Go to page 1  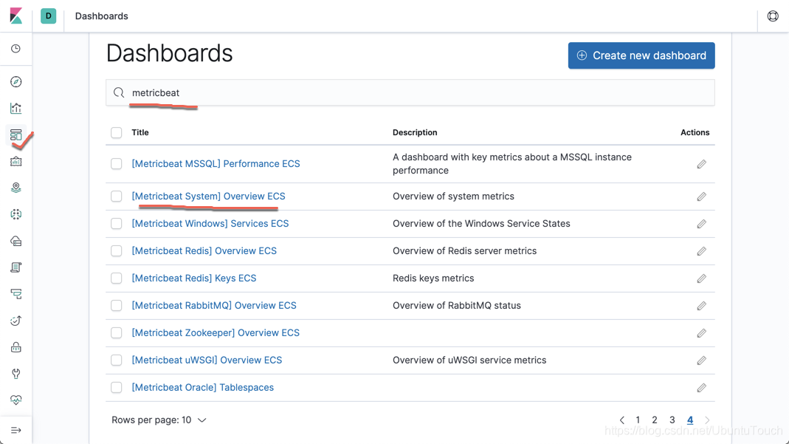pyautogui.click(x=638, y=420)
